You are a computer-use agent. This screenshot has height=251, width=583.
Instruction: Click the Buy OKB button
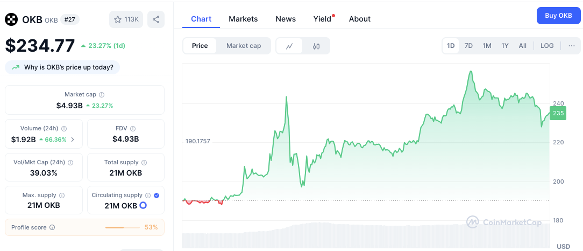[558, 16]
